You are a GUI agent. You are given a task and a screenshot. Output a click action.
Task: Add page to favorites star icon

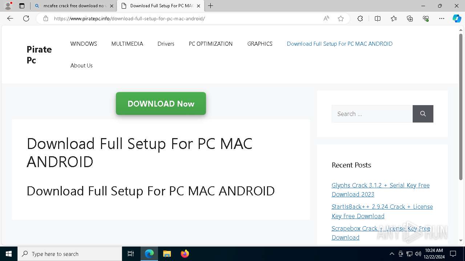(341, 18)
